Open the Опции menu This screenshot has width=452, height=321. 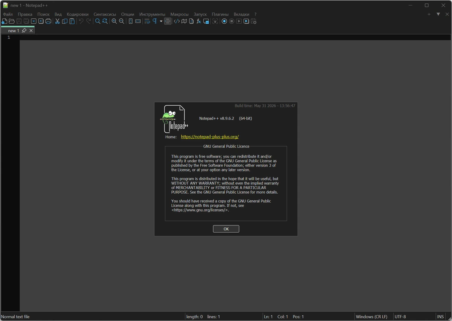(x=128, y=14)
